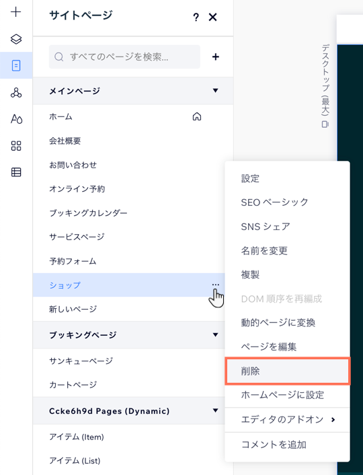
Task: Add a new page with plus button
Action: [216, 57]
